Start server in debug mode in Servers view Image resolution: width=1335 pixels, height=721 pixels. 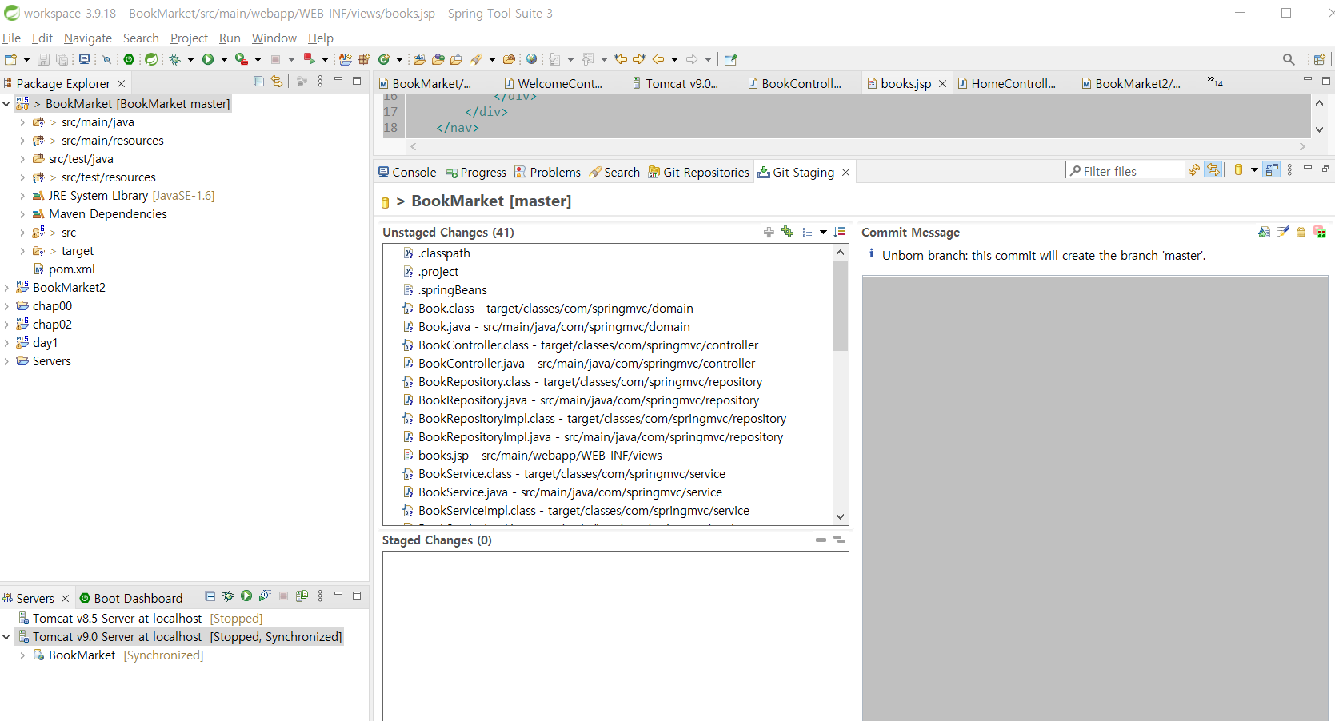tap(228, 596)
